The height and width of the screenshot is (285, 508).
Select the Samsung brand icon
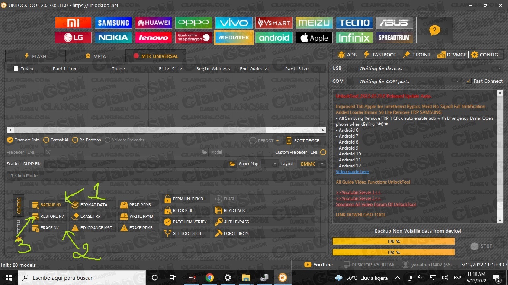click(113, 23)
